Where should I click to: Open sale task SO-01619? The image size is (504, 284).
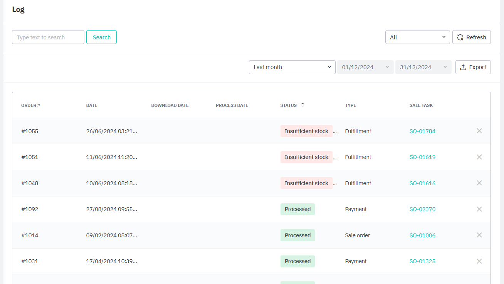tap(422, 157)
